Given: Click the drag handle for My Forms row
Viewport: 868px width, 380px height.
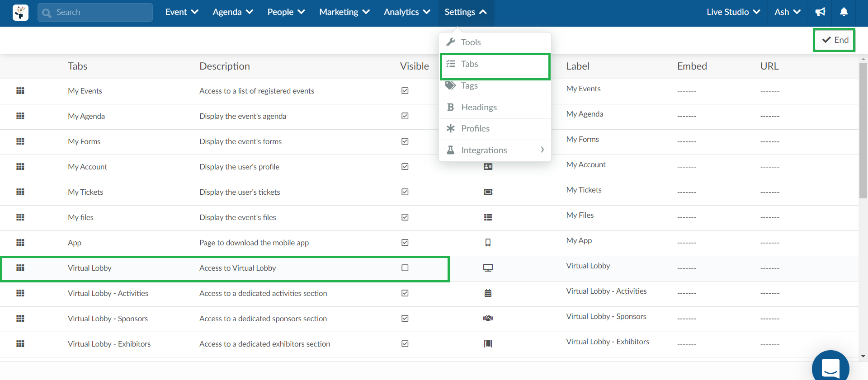Looking at the screenshot, I should pos(20,141).
